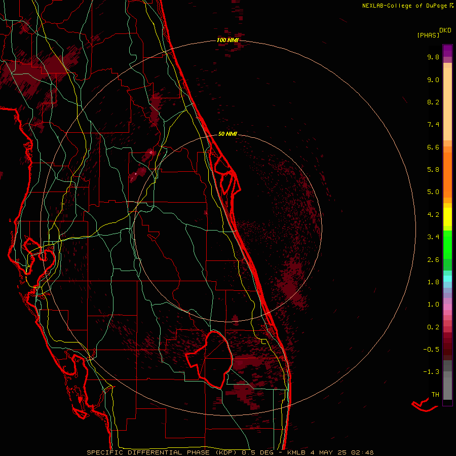Click the 9.8 color scale value
Viewport: 456px width, 456px height.
(x=433, y=57)
